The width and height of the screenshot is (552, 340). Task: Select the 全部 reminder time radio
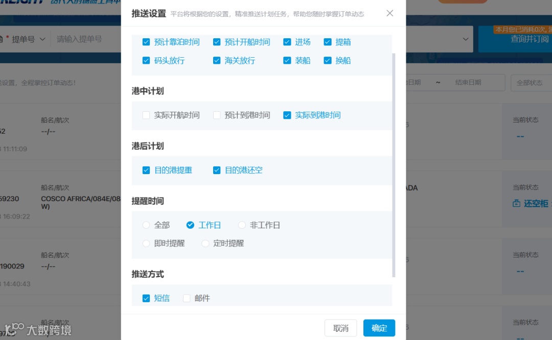click(x=146, y=225)
